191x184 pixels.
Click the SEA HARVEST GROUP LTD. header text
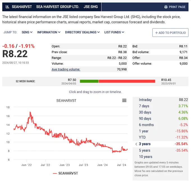tap(58, 7)
